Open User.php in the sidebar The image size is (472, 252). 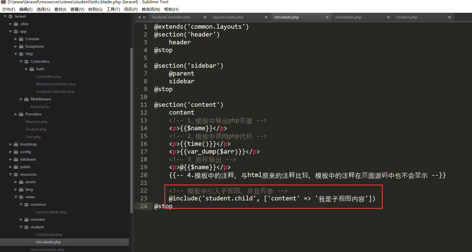click(x=33, y=137)
